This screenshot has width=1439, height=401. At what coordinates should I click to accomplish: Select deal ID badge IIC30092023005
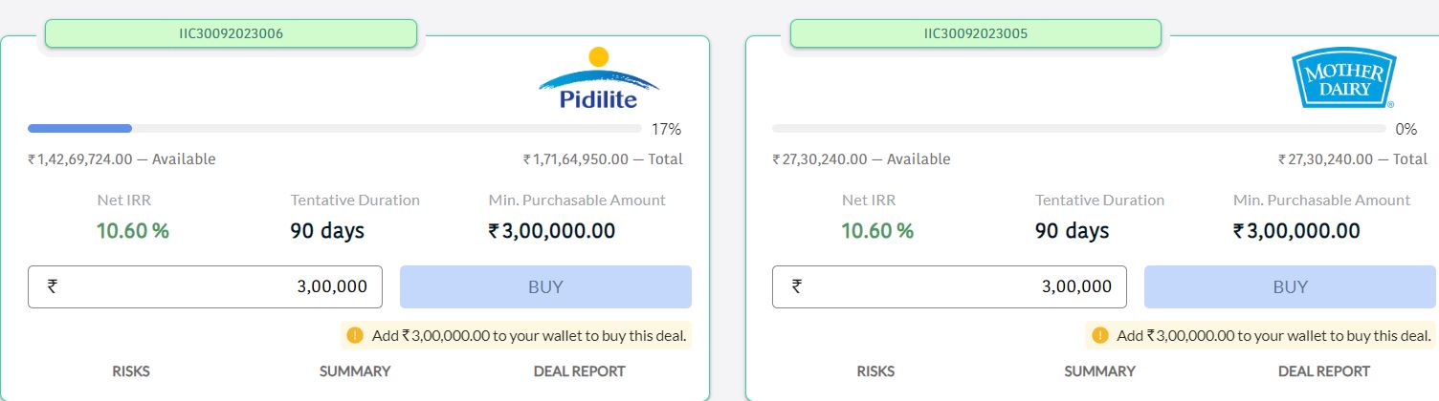[975, 33]
